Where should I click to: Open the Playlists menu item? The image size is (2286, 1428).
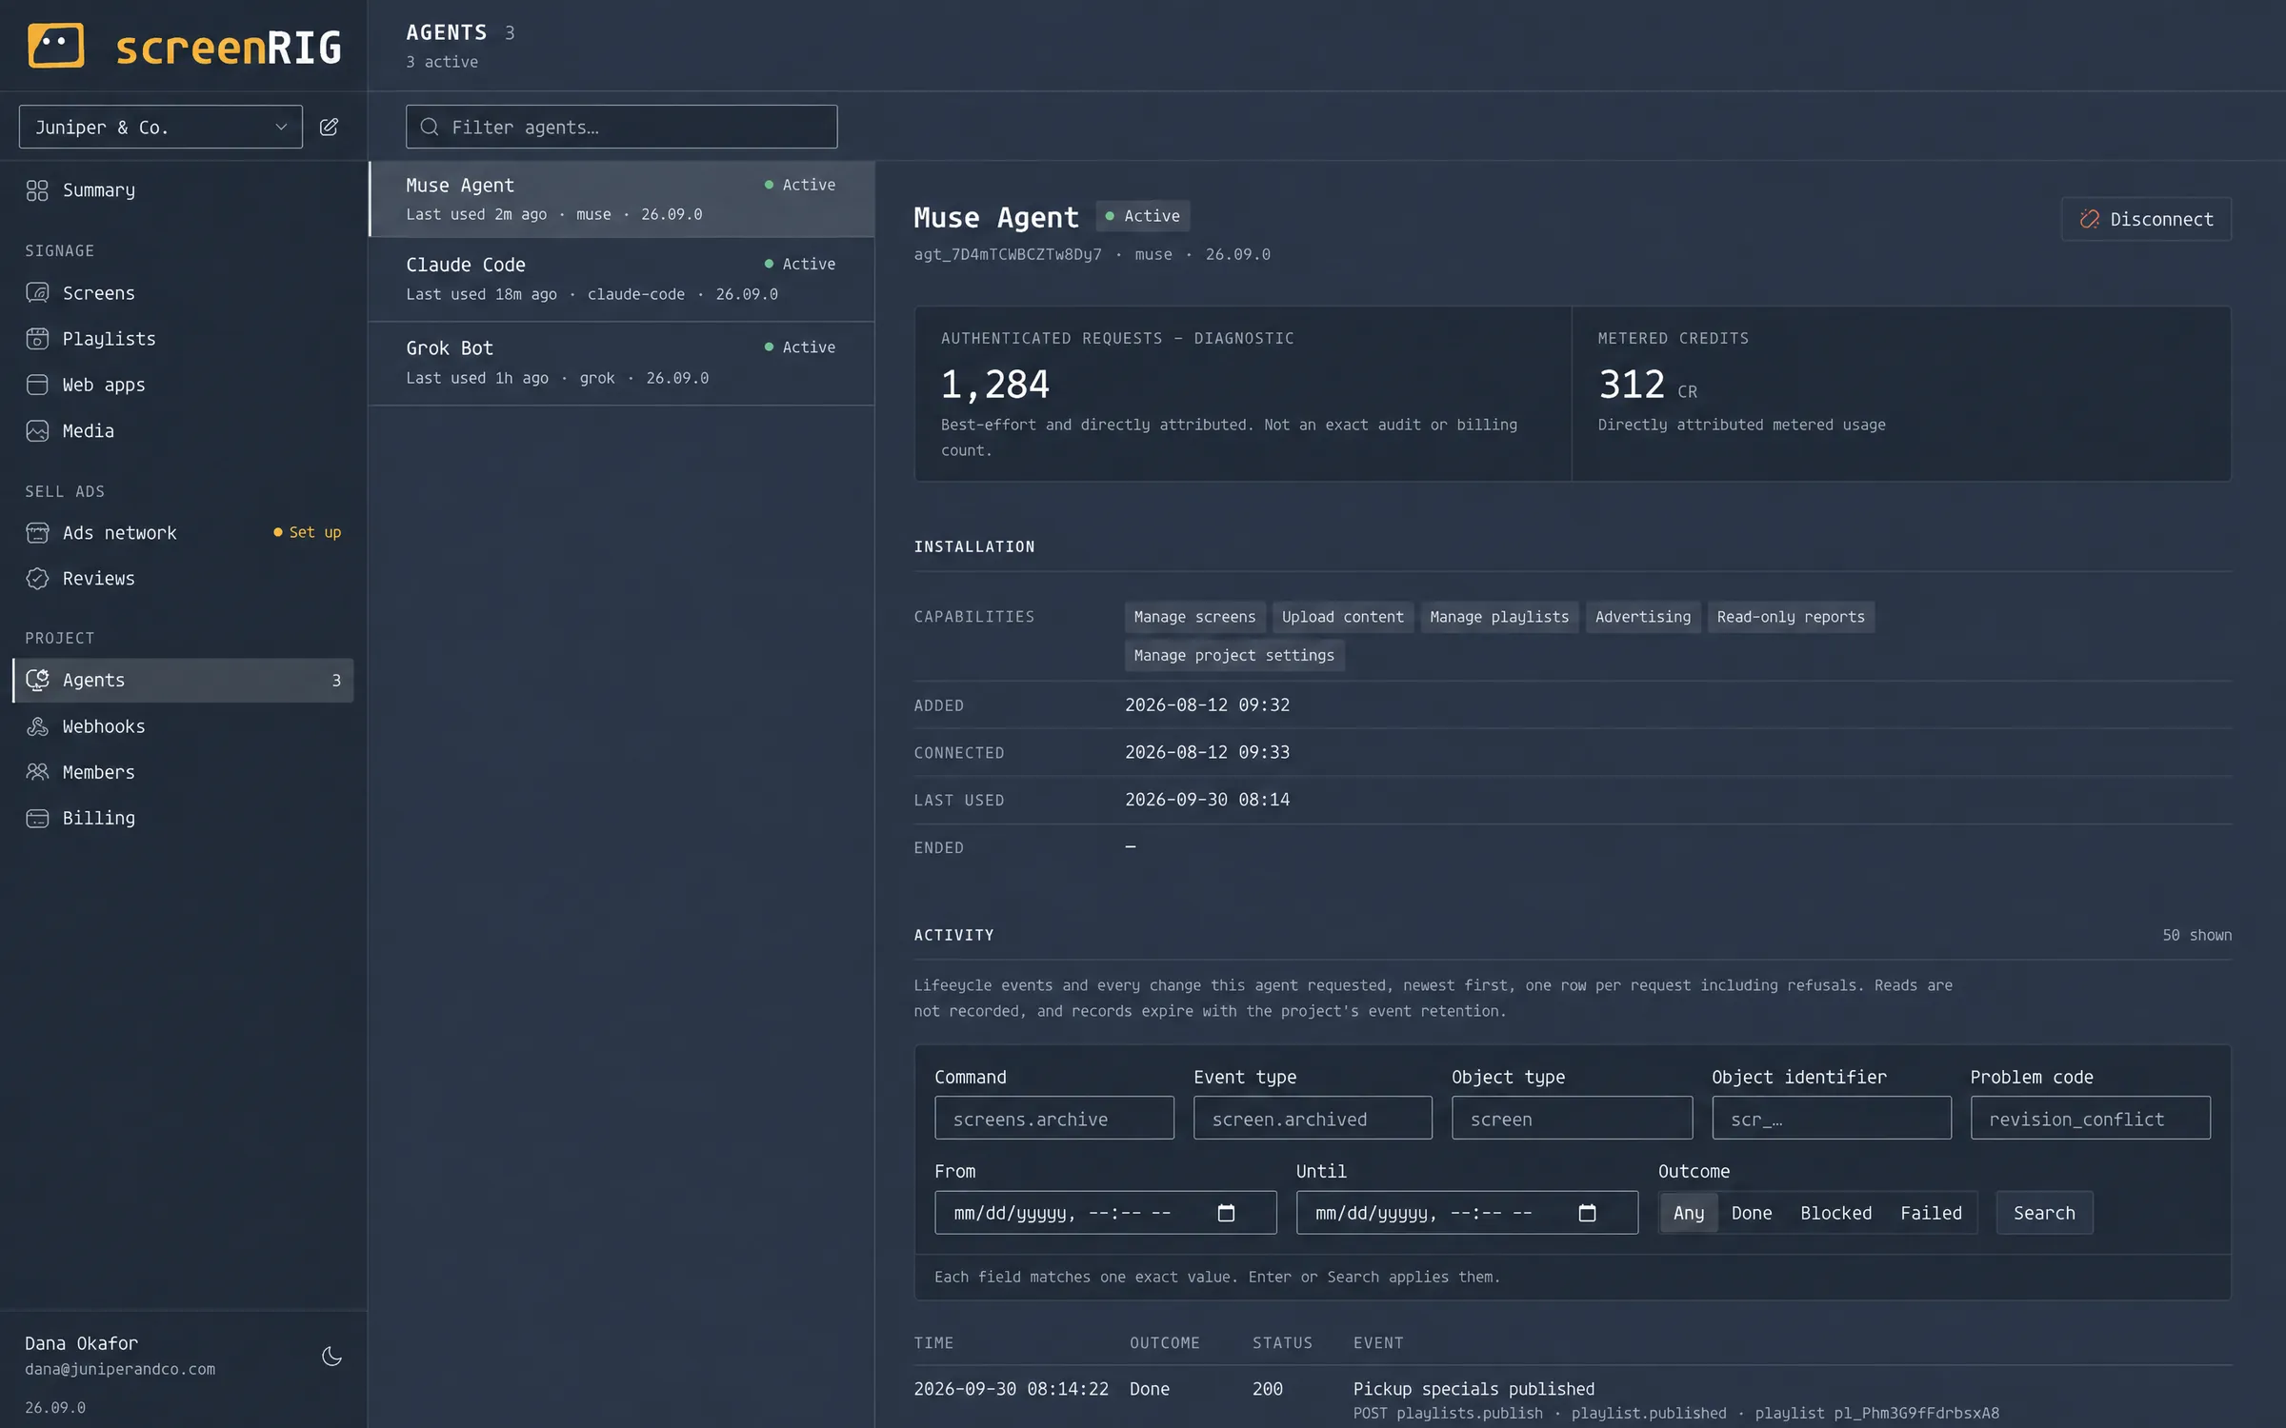pyautogui.click(x=183, y=339)
